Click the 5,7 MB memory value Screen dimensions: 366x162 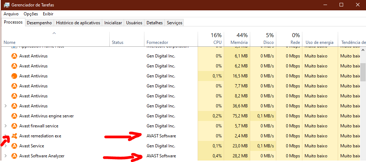point(241,126)
